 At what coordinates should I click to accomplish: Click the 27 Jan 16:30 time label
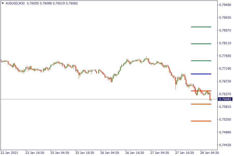pos(185,153)
